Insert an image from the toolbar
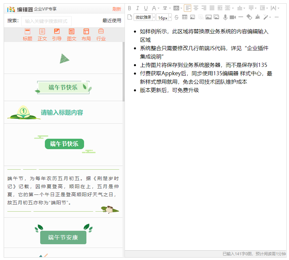 tap(209, 17)
